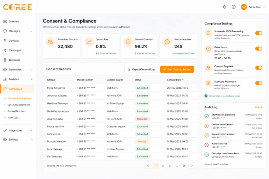Viewport: 269px width, 179px height.
Task: Click the Status column header
Action: point(138,80)
